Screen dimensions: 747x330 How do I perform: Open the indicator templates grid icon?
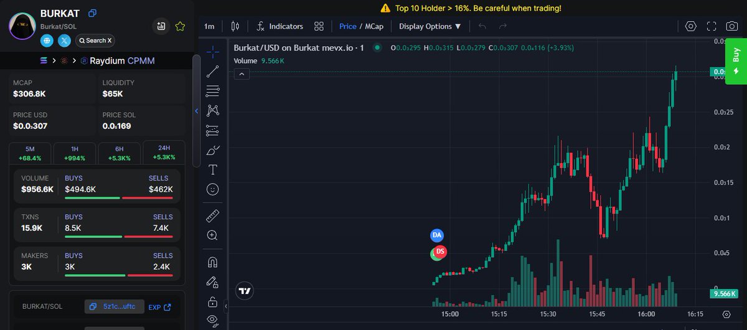319,26
